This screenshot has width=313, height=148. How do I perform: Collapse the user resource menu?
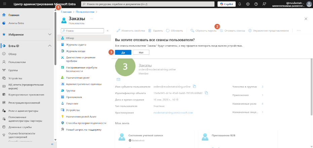click(x=108, y=31)
